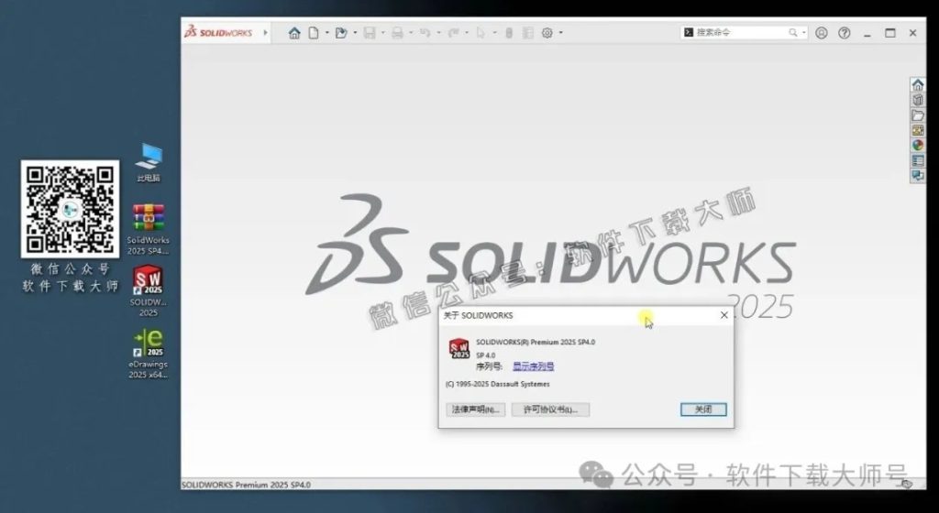939x513 pixels.
Task: Click the Rebuild traffic light icon
Action: point(509,33)
